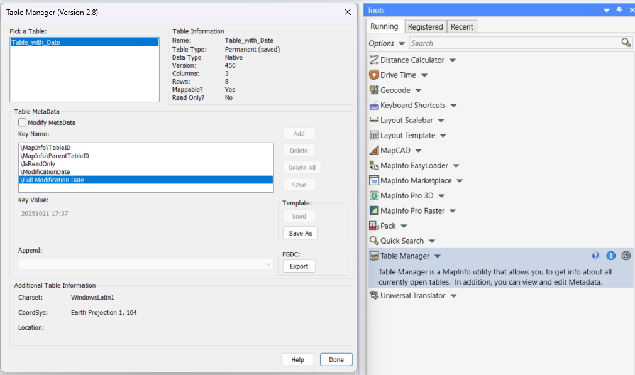This screenshot has height=375, width=635.
Task: Open the Append combo box
Action: (146, 264)
